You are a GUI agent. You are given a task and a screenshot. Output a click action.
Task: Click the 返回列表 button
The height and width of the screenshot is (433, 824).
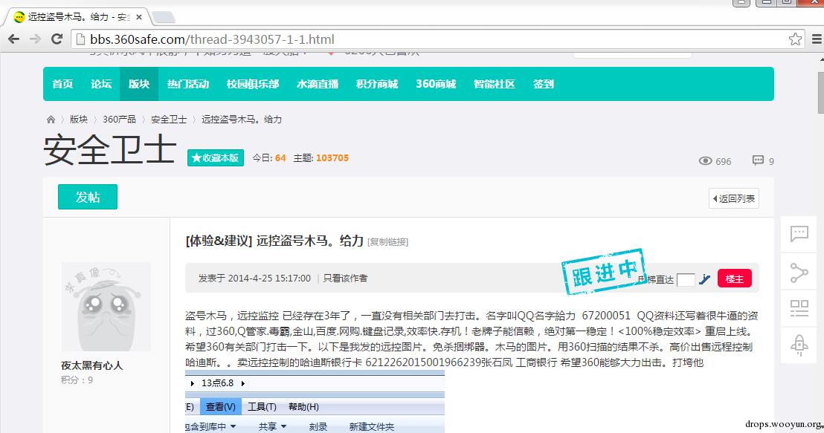[733, 199]
